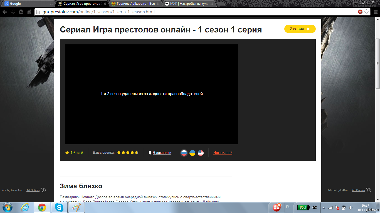Click the Ваша оценка: label

point(104,153)
